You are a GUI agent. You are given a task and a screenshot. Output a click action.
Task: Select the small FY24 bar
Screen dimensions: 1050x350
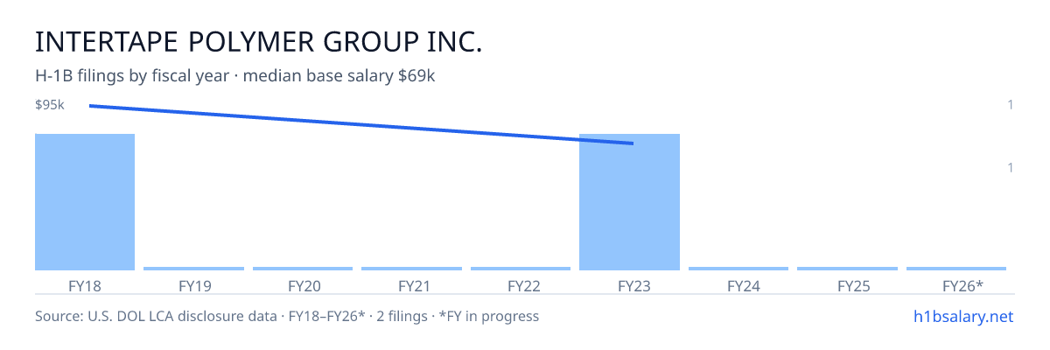738,269
